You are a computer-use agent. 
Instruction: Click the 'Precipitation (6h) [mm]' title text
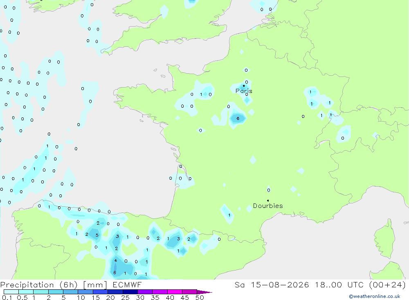(x=54, y=285)
